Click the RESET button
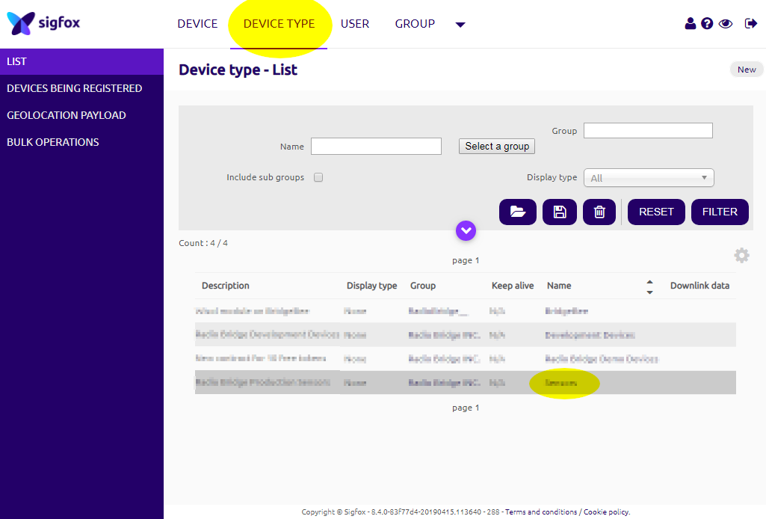Image resolution: width=766 pixels, height=519 pixels. (x=656, y=212)
